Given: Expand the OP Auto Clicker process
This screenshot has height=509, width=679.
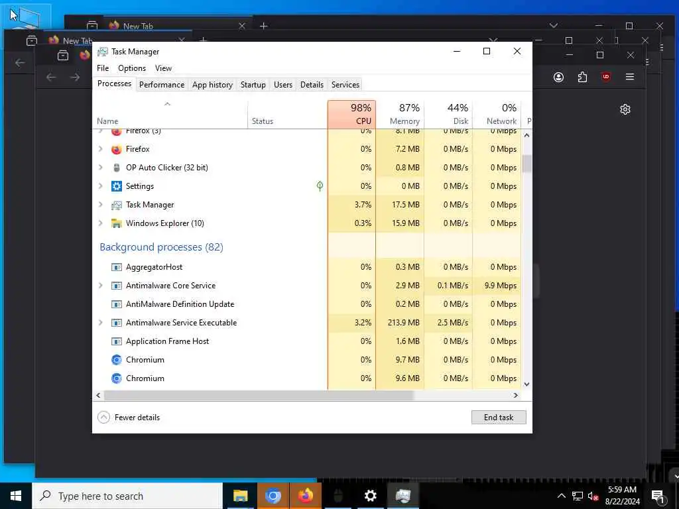Looking at the screenshot, I should coord(101,168).
